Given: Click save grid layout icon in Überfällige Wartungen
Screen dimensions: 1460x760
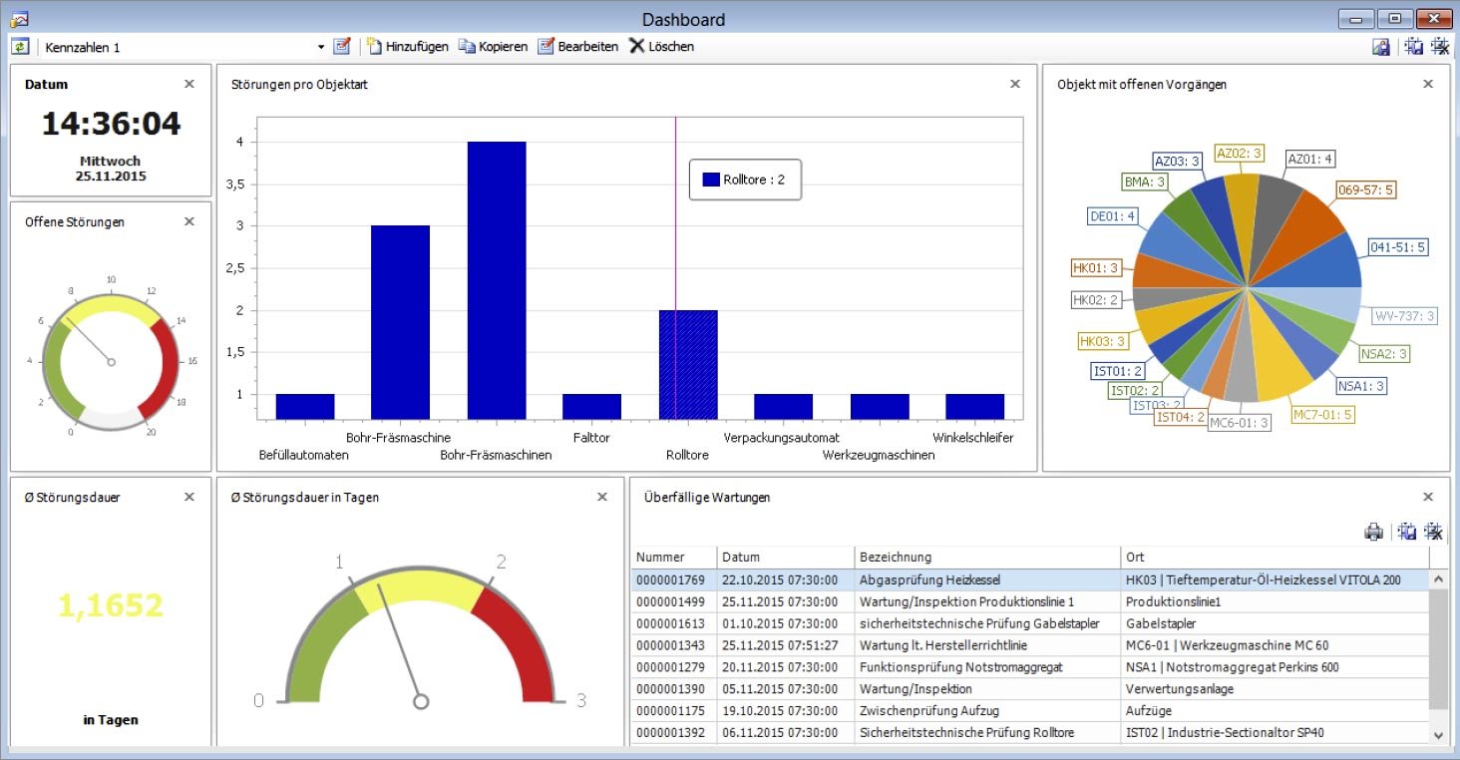Looking at the screenshot, I should (x=1407, y=532).
